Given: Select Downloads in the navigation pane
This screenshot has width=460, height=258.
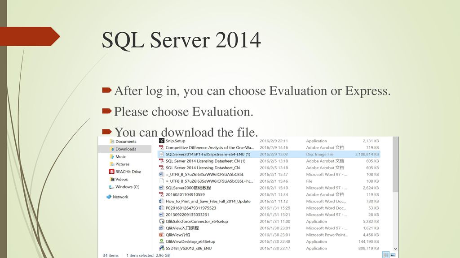Looking at the screenshot, I should (x=125, y=149).
